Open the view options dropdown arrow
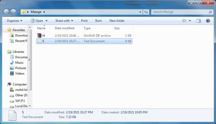Viewport: 216px width, 124px height. click(x=190, y=21)
